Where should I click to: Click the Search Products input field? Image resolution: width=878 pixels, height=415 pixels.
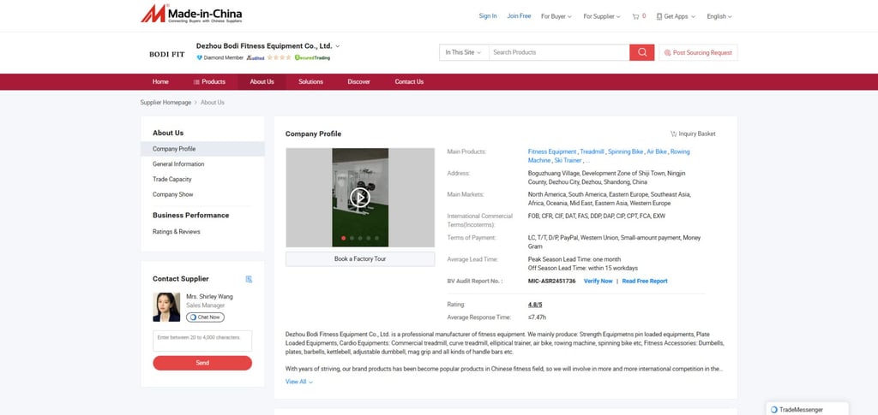(559, 52)
